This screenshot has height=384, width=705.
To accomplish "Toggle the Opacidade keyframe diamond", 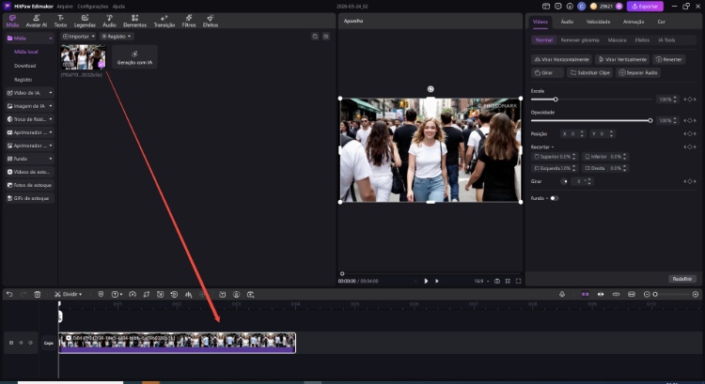I will coord(690,120).
